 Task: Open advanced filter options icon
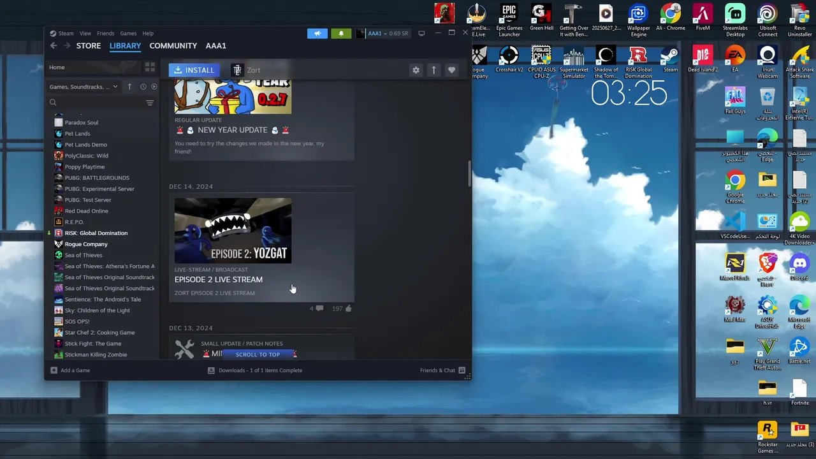click(x=150, y=103)
